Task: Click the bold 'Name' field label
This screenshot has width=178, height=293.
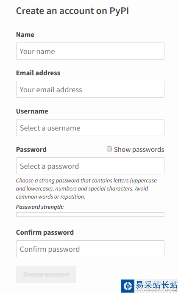Action: pos(25,35)
